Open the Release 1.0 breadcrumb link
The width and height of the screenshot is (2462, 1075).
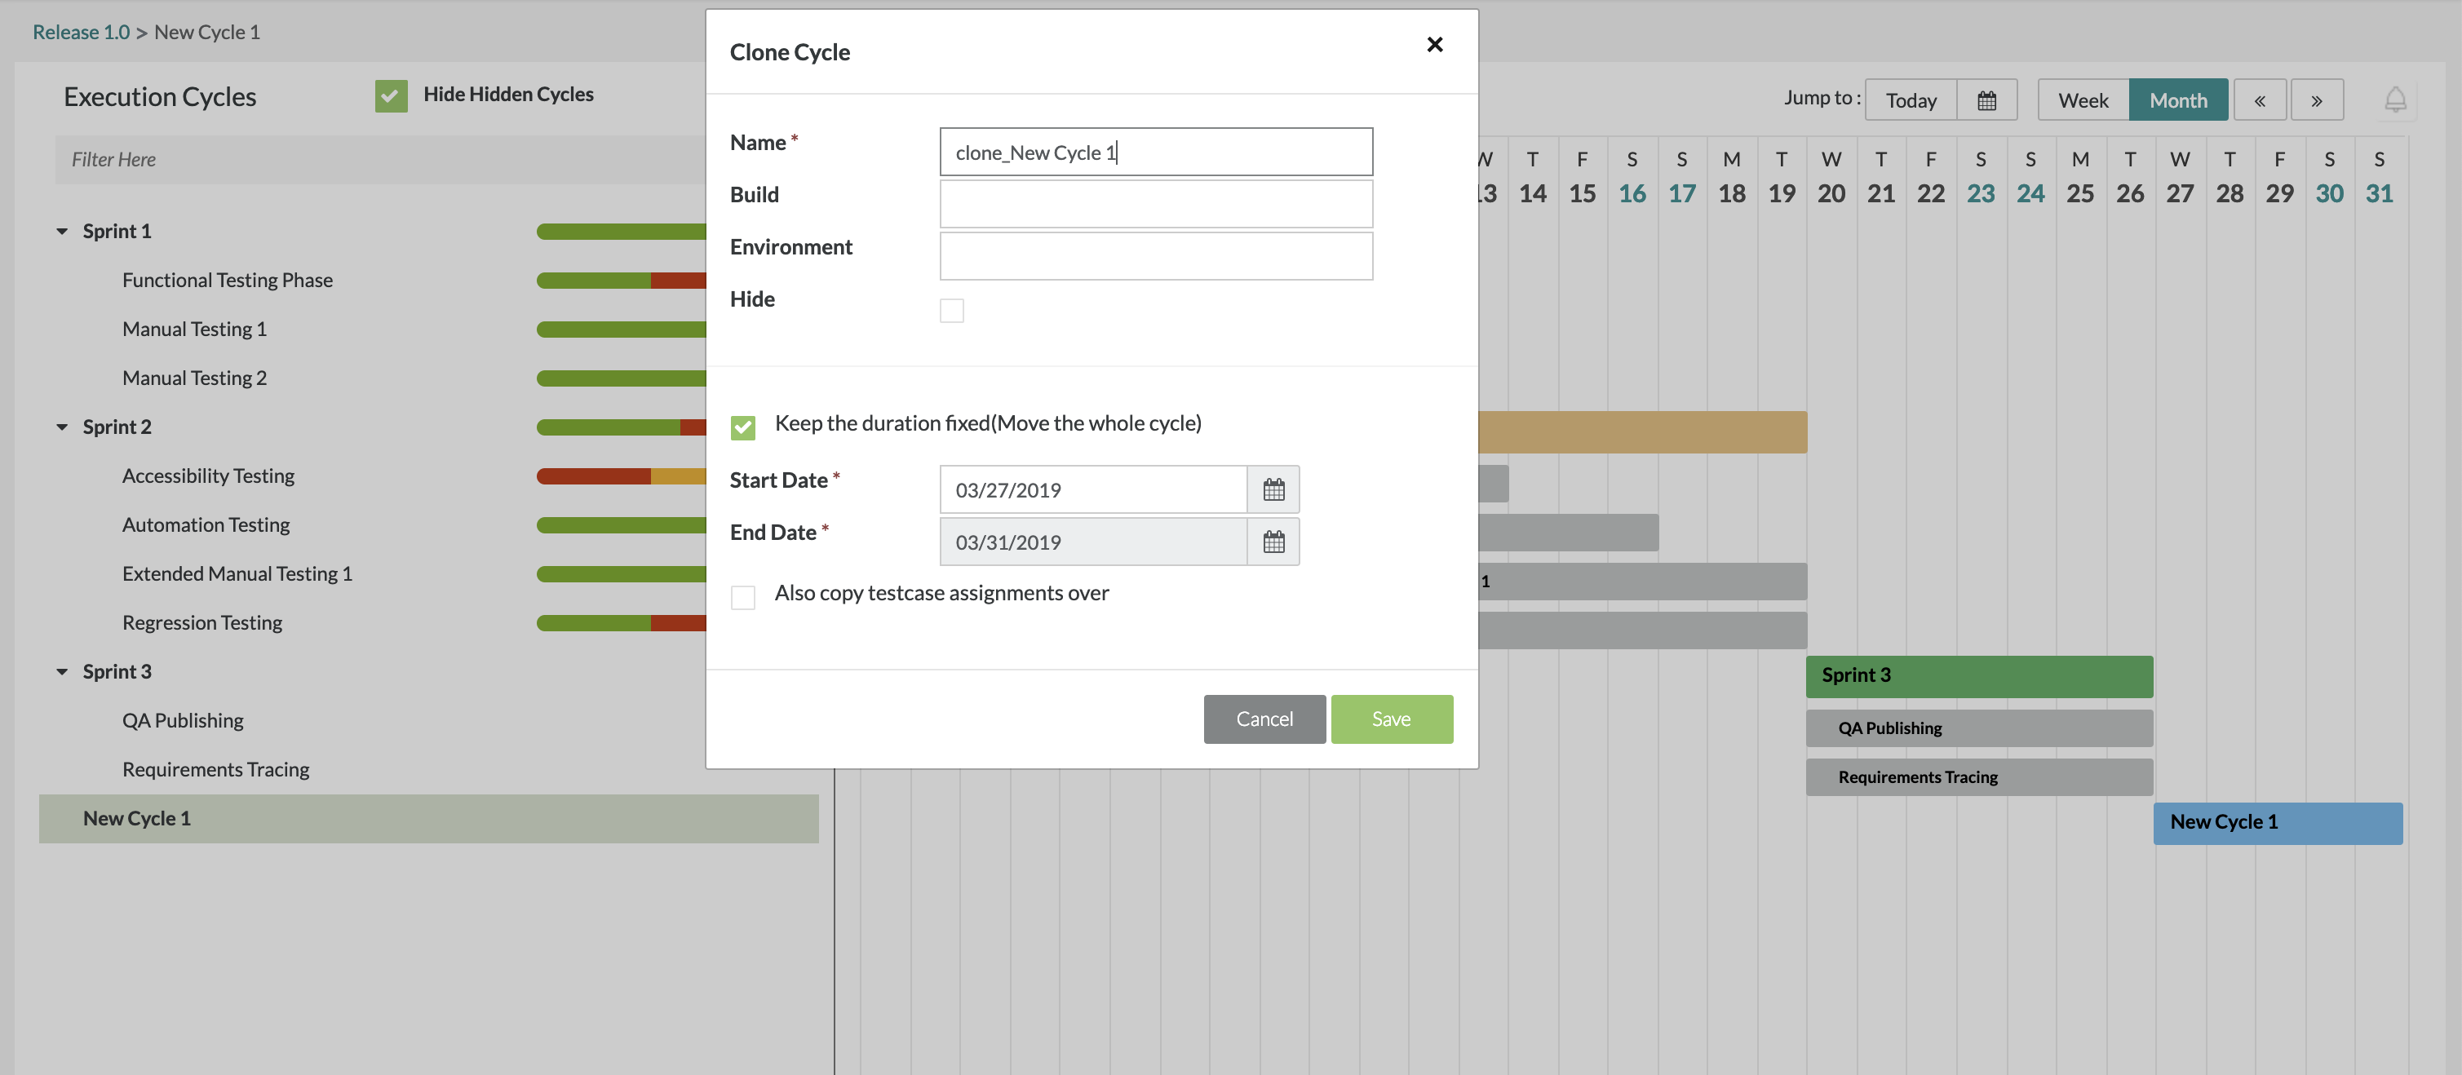tap(82, 32)
